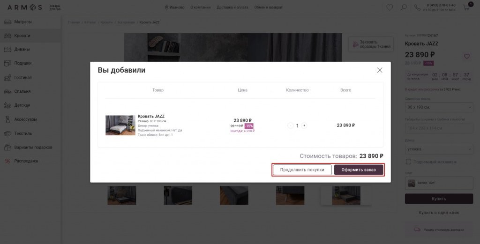Viewport: 480px width, 244px height.
Task: Click the Габариты dimensions field
Action: [439, 128]
